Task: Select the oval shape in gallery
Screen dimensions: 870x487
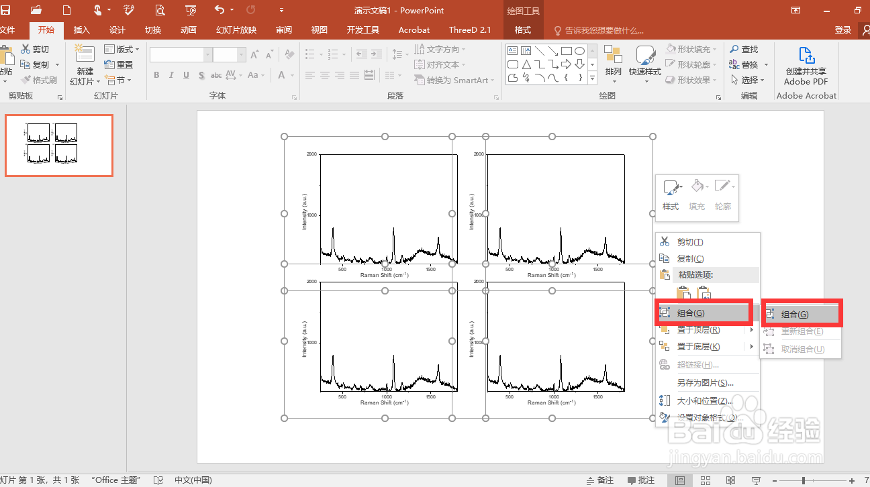Action: [579, 50]
